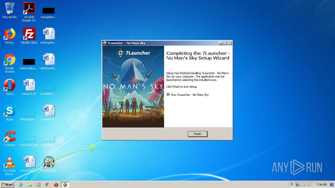Open Windows Explorer from taskbar
Screen dimensions: 335x188
point(30,185)
